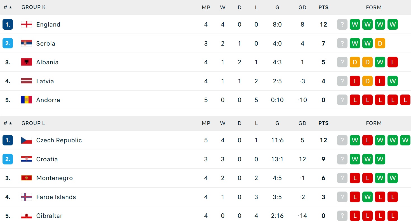The width and height of the screenshot is (411, 224).
Task: Click England's upcoming match question mark badge
Action: point(342,24)
